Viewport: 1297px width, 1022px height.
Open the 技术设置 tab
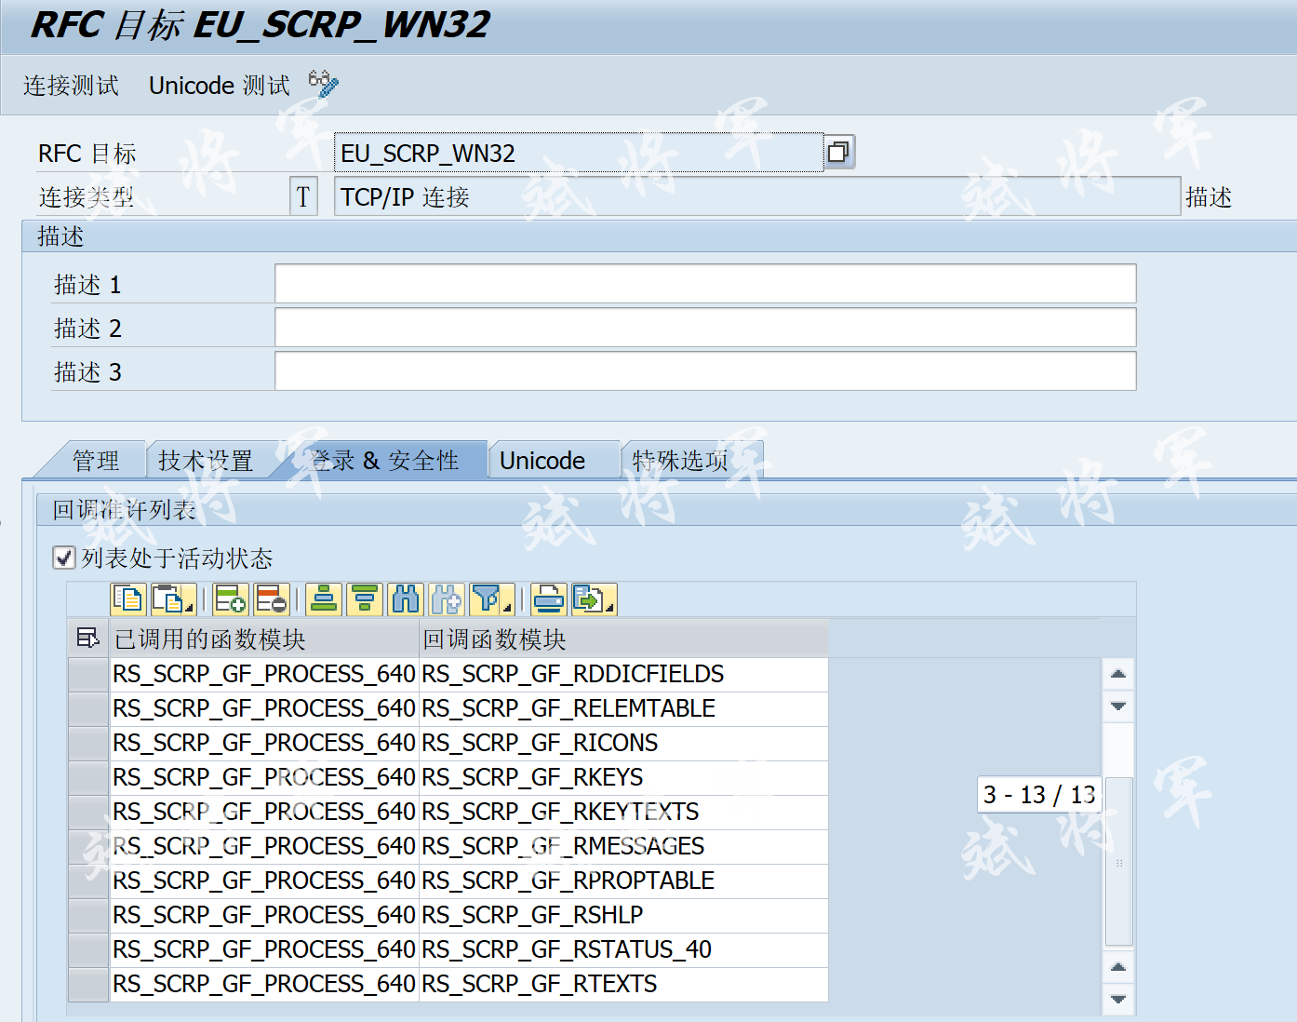206,461
